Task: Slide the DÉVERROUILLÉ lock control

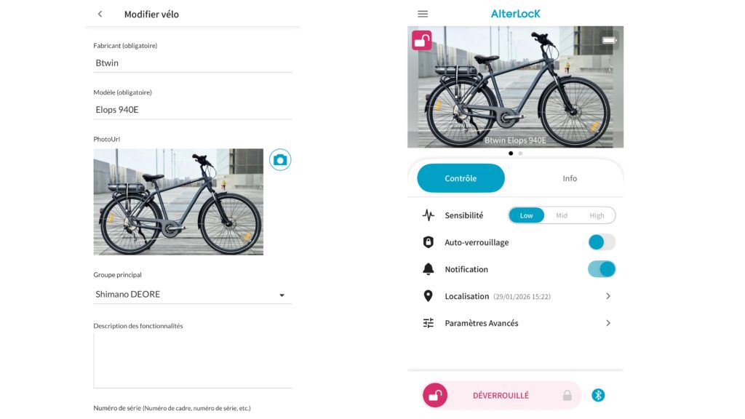Action: tap(435, 395)
